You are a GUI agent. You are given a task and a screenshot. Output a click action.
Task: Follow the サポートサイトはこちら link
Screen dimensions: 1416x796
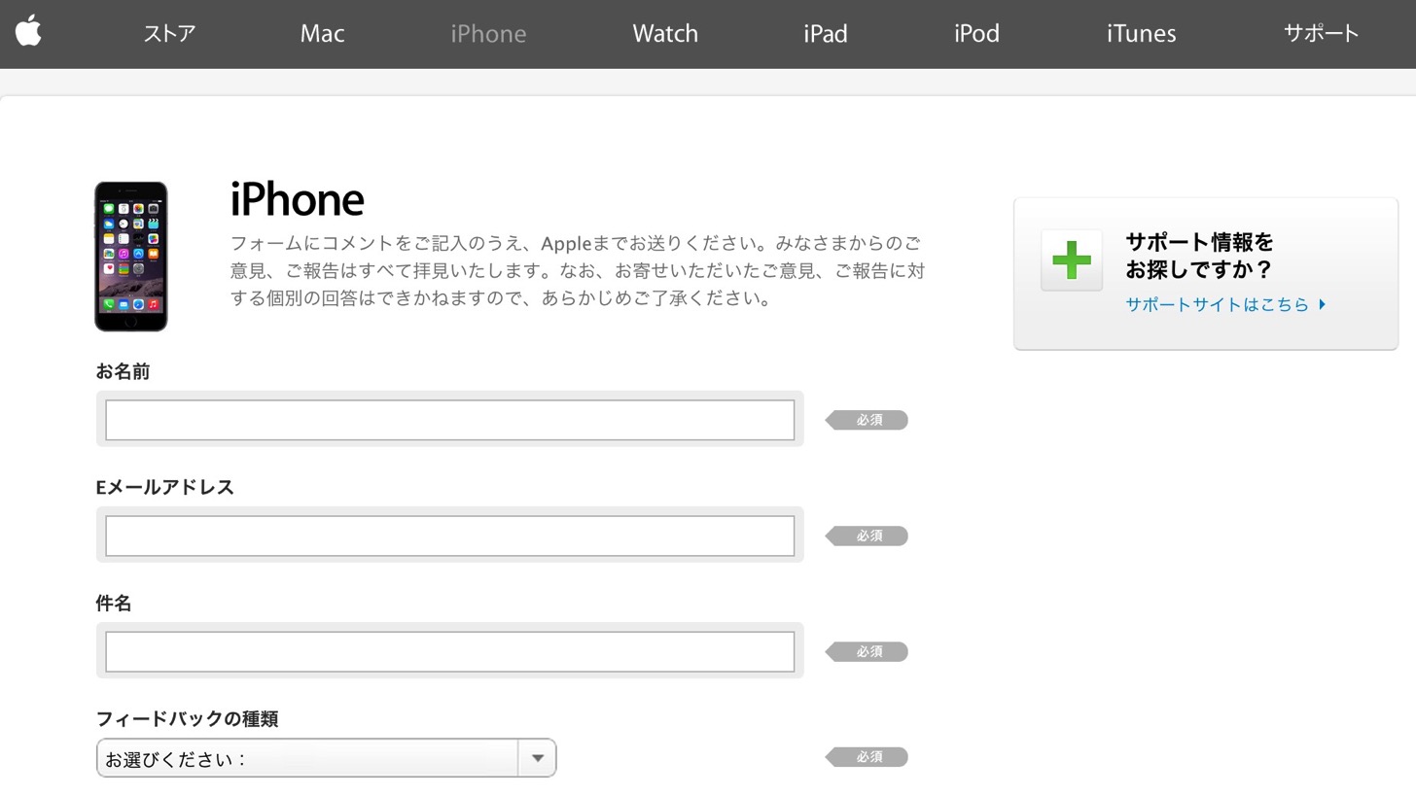coord(1225,304)
